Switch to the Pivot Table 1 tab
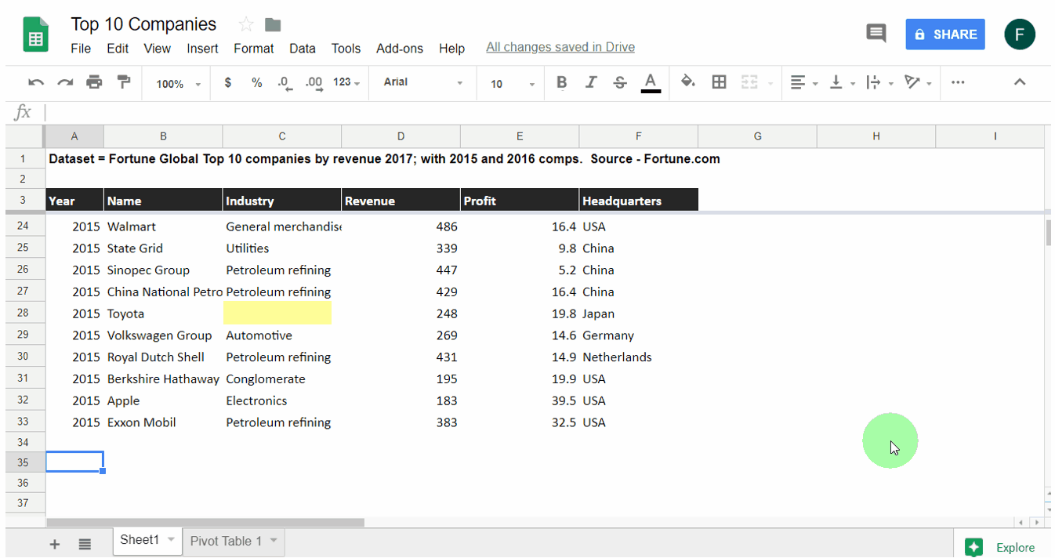The image size is (1055, 558). point(233,541)
